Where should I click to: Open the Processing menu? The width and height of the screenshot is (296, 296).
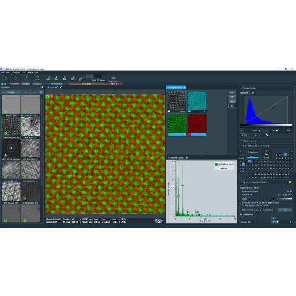coord(16,73)
